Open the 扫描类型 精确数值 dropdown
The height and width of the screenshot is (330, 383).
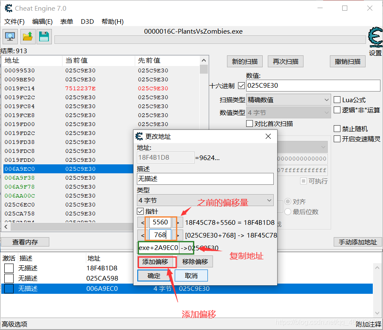[289, 100]
